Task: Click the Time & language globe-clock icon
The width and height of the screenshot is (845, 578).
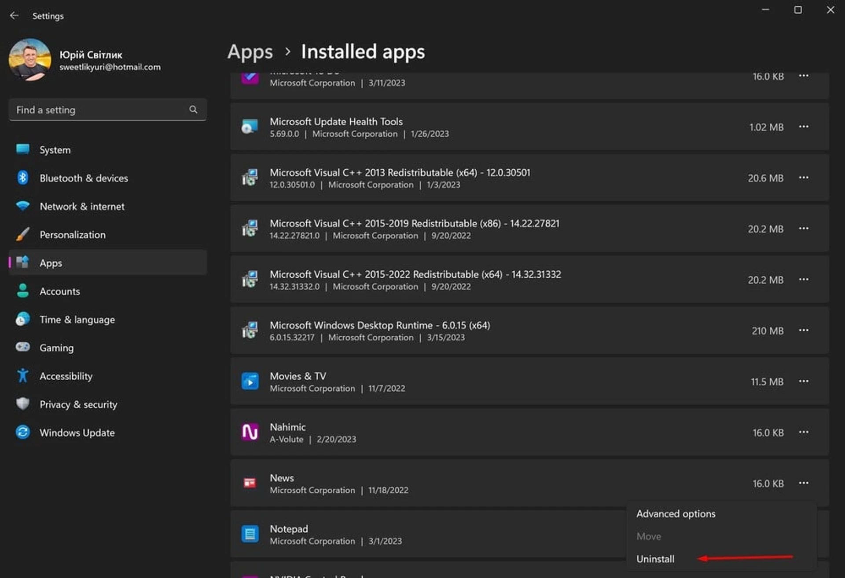Action: tap(23, 319)
